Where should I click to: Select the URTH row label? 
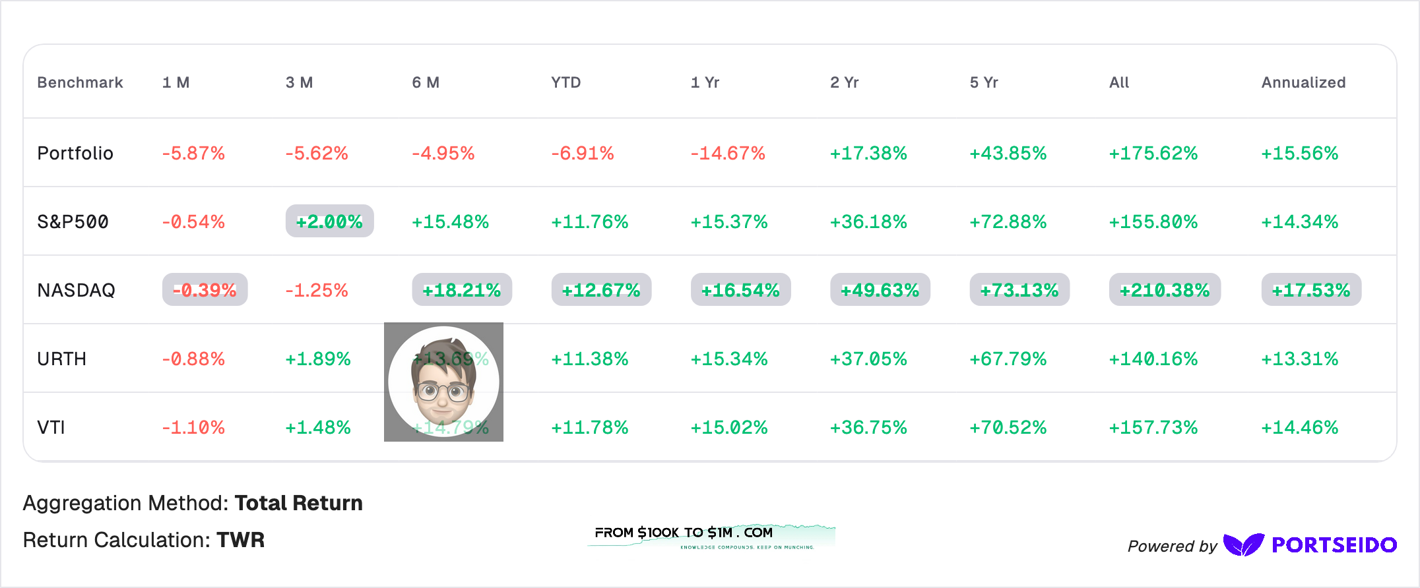coord(62,359)
